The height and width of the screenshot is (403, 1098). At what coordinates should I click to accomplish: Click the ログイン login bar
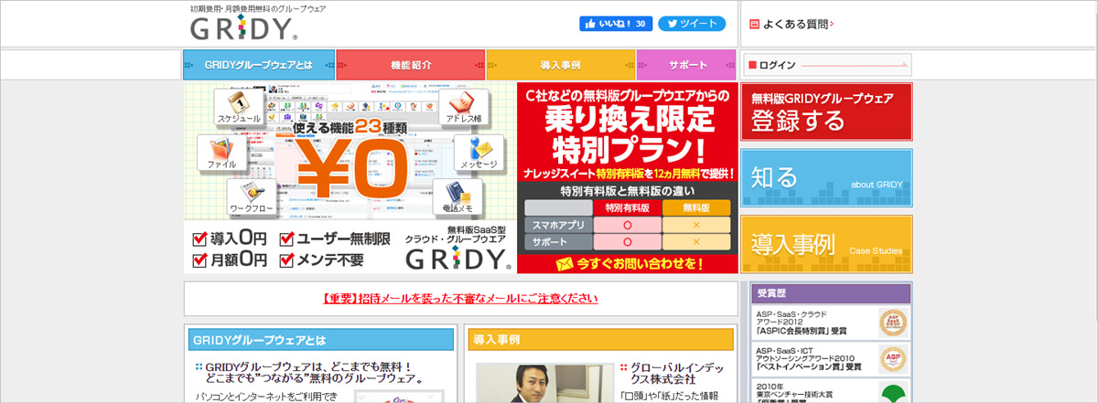826,65
